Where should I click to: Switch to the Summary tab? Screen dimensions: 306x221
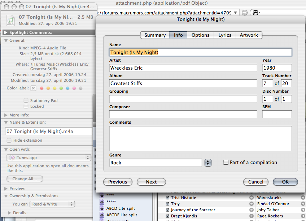155,35
